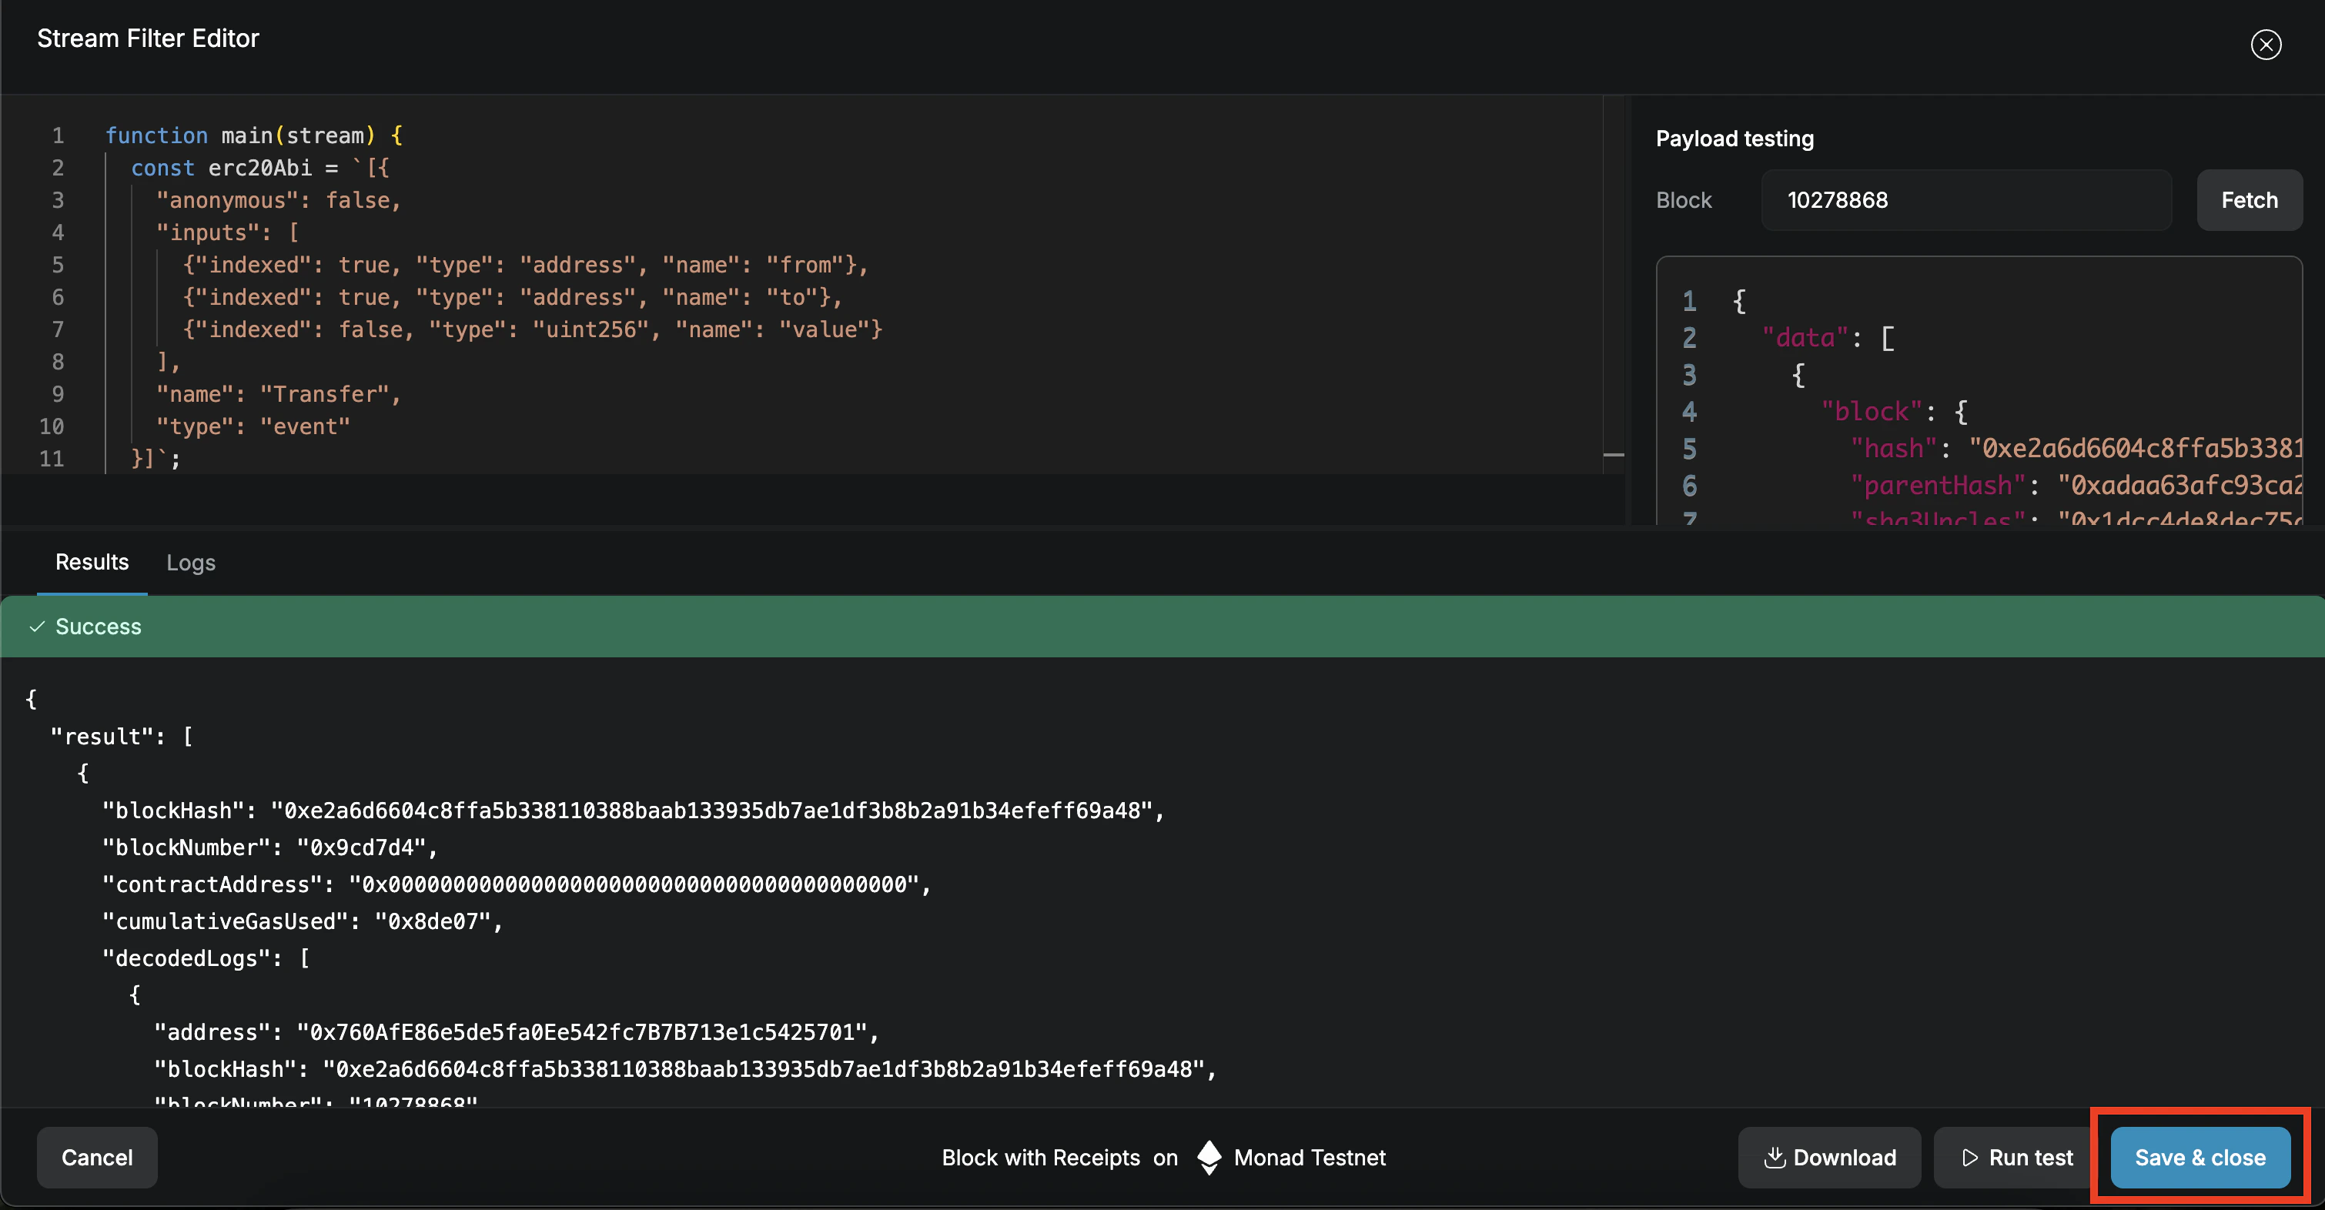Viewport: 2325px width, 1210px height.
Task: Select the Results tab
Action: coord(92,562)
